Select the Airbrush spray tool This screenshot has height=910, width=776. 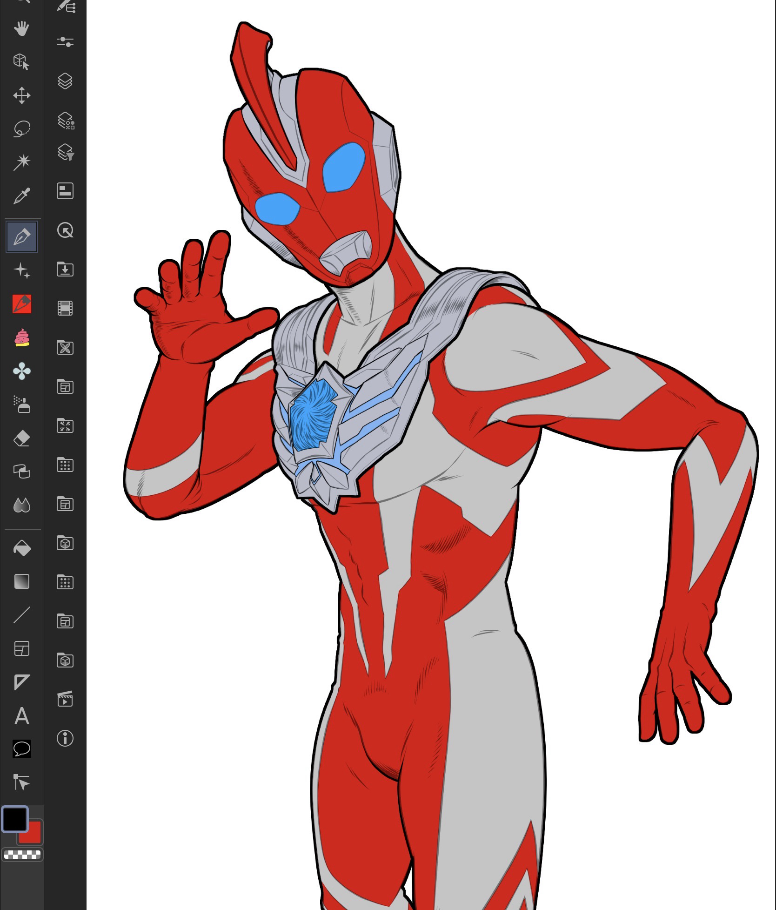21,405
